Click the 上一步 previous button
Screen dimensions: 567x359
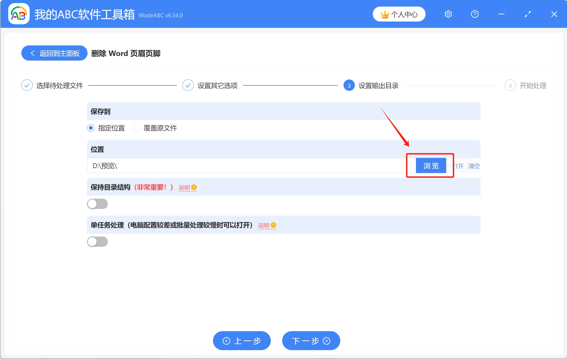(x=241, y=341)
